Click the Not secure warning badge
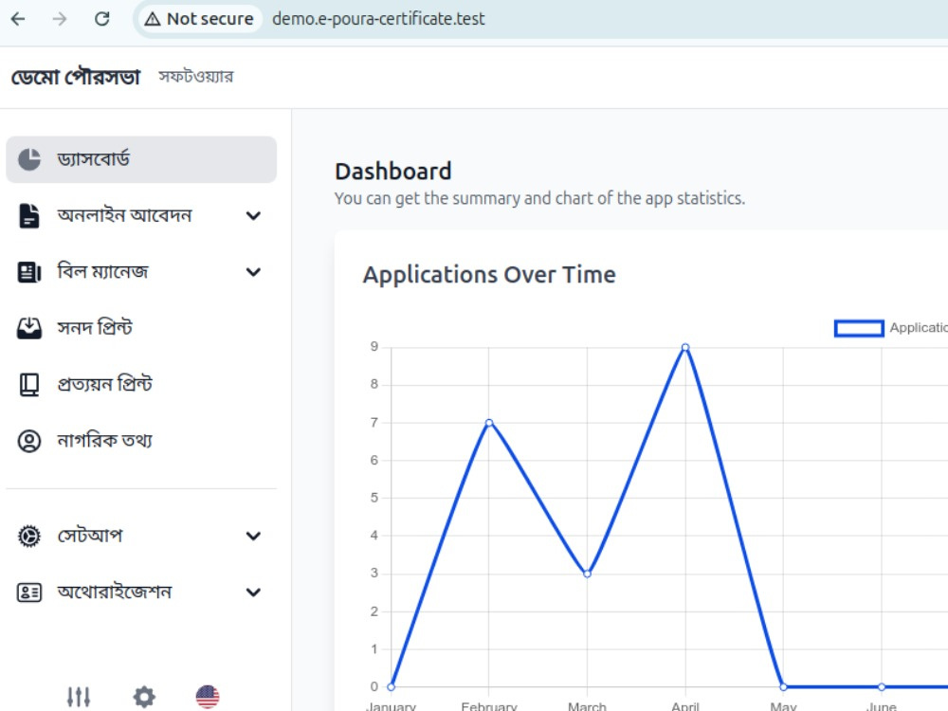 tap(199, 19)
